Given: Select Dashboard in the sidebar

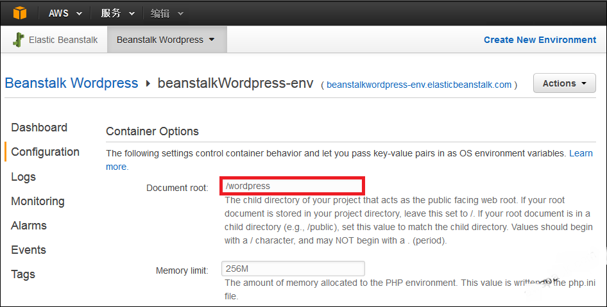Looking at the screenshot, I should point(39,127).
